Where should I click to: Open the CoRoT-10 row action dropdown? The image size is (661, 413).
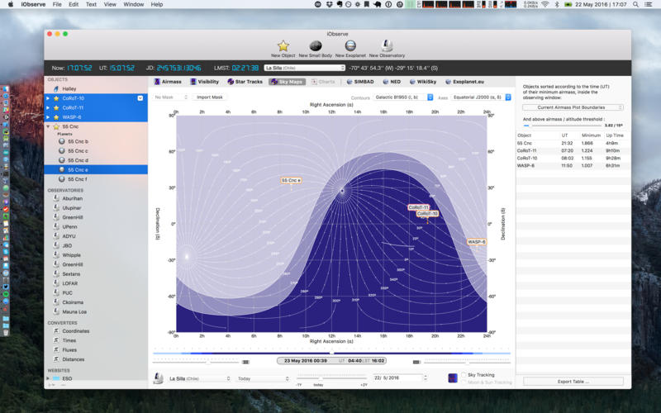(x=140, y=98)
